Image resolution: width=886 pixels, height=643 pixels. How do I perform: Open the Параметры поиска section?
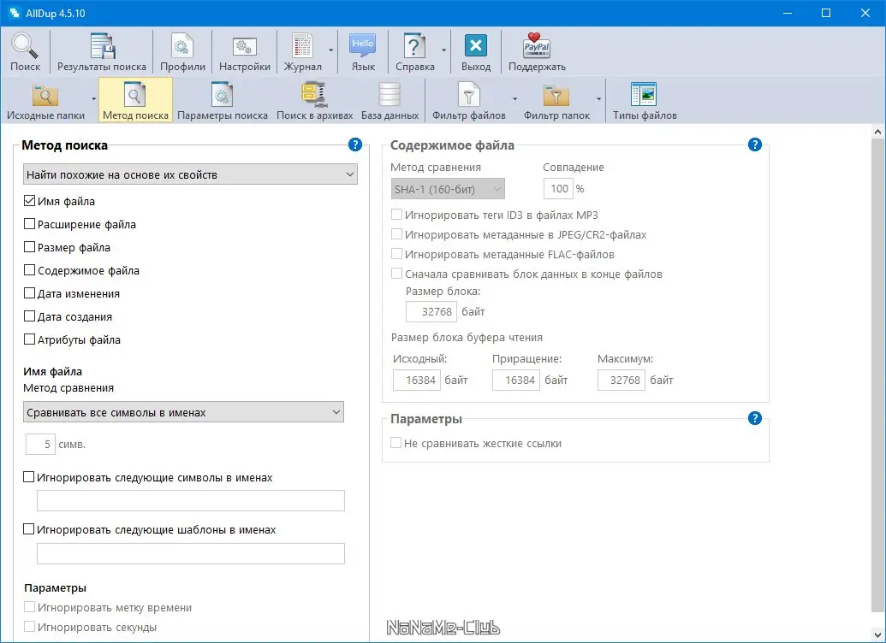tap(222, 101)
